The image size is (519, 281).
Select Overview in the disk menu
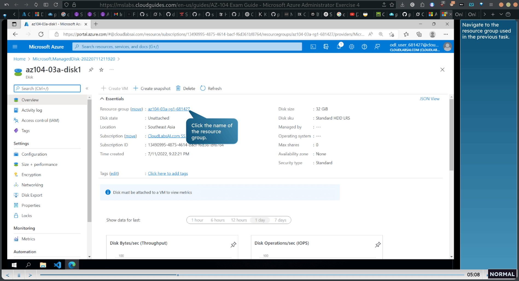point(47,100)
